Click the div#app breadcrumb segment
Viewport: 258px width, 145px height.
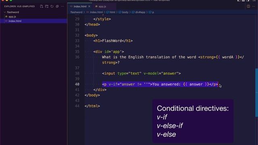click(x=140, y=12)
